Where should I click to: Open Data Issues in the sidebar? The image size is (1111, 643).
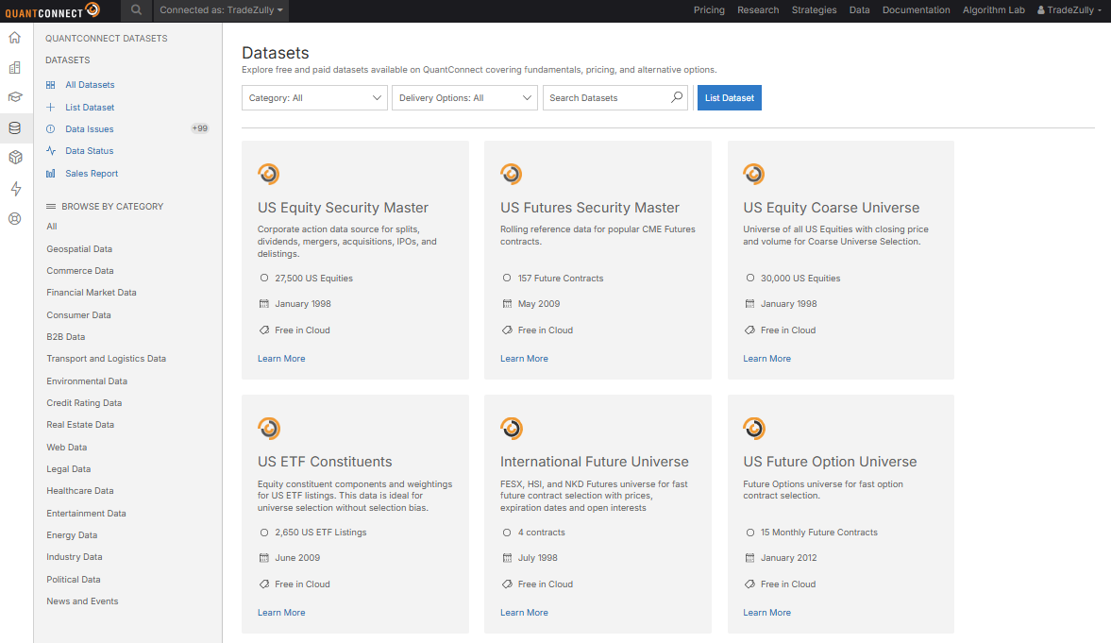(x=90, y=129)
